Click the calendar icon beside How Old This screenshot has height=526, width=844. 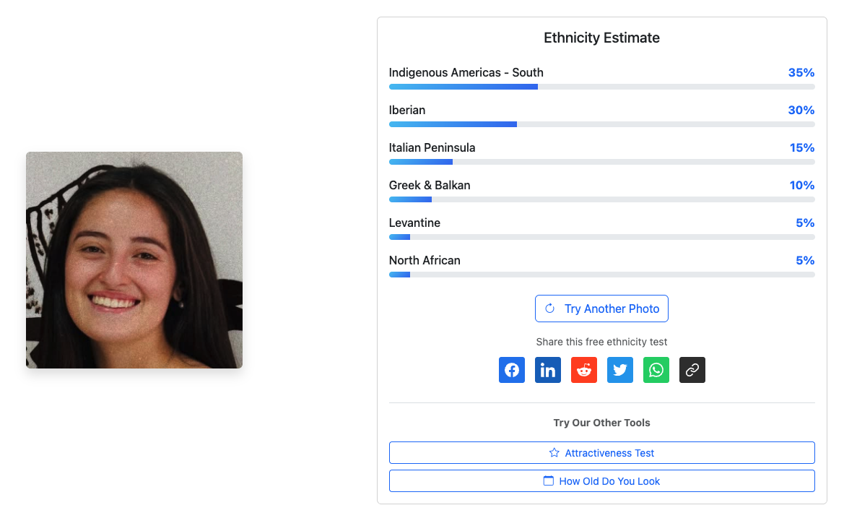549,481
